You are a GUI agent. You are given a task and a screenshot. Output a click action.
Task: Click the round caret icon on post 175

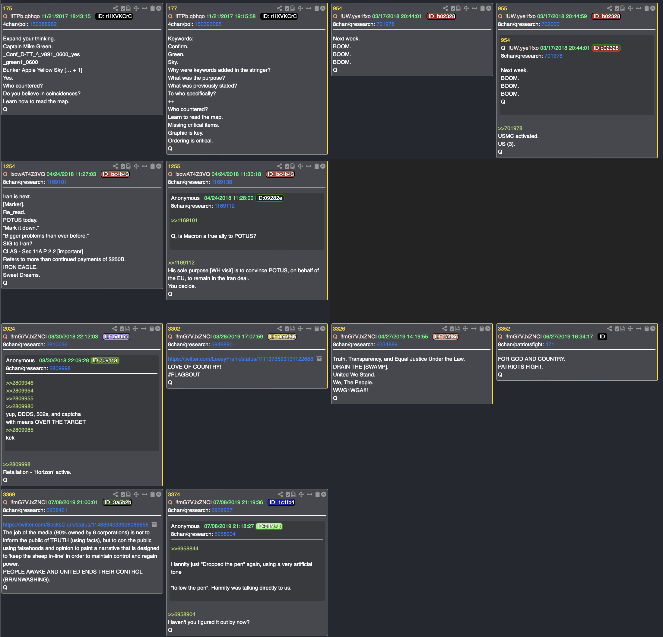(158, 8)
